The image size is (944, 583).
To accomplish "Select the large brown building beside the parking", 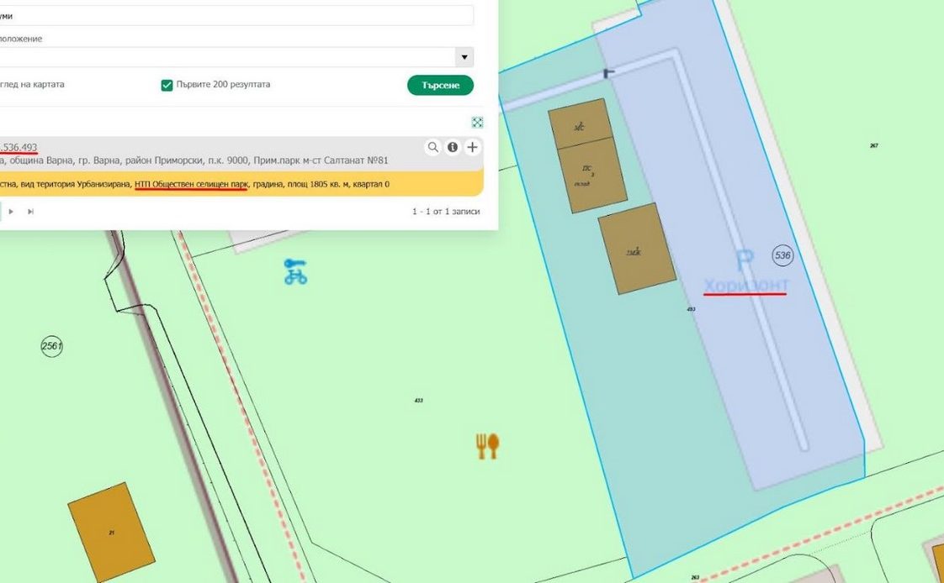I will tap(637, 249).
